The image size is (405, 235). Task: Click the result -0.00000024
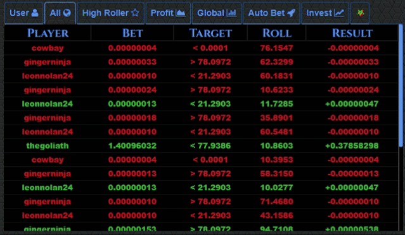pos(353,90)
